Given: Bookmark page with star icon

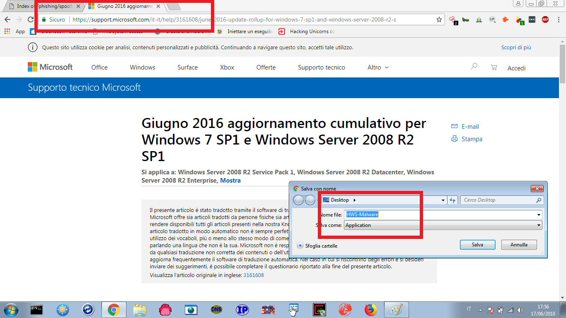Looking at the screenshot, I should (x=439, y=19).
